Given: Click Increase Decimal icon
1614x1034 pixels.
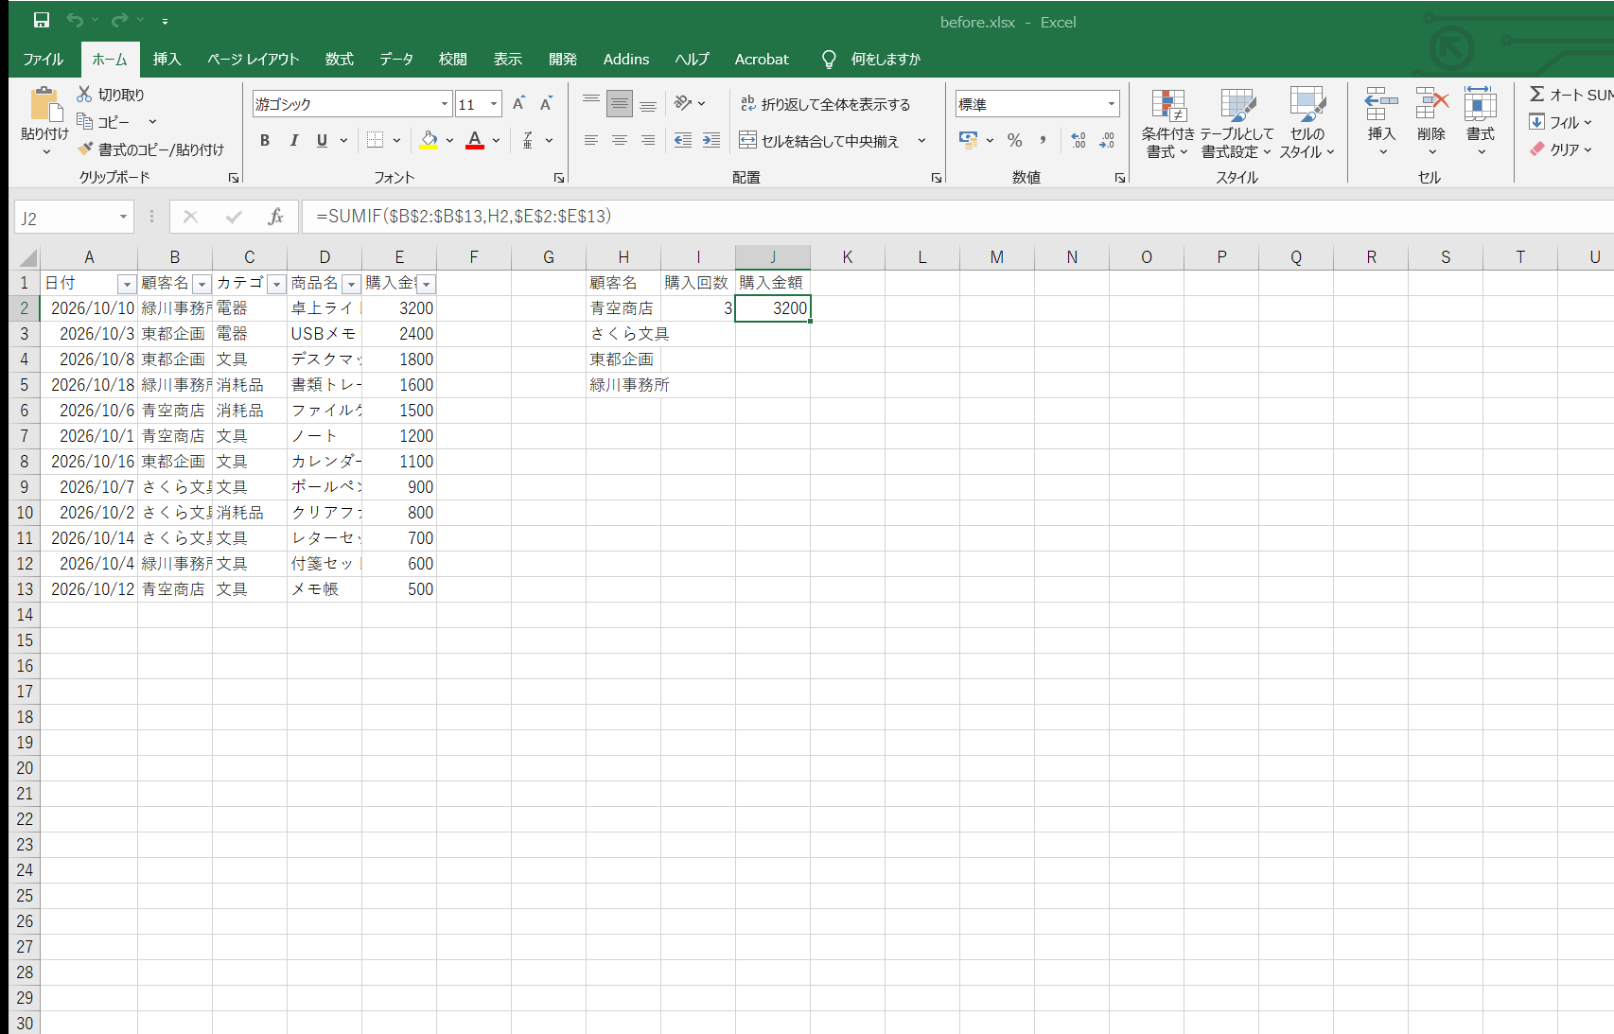Looking at the screenshot, I should 1079,140.
